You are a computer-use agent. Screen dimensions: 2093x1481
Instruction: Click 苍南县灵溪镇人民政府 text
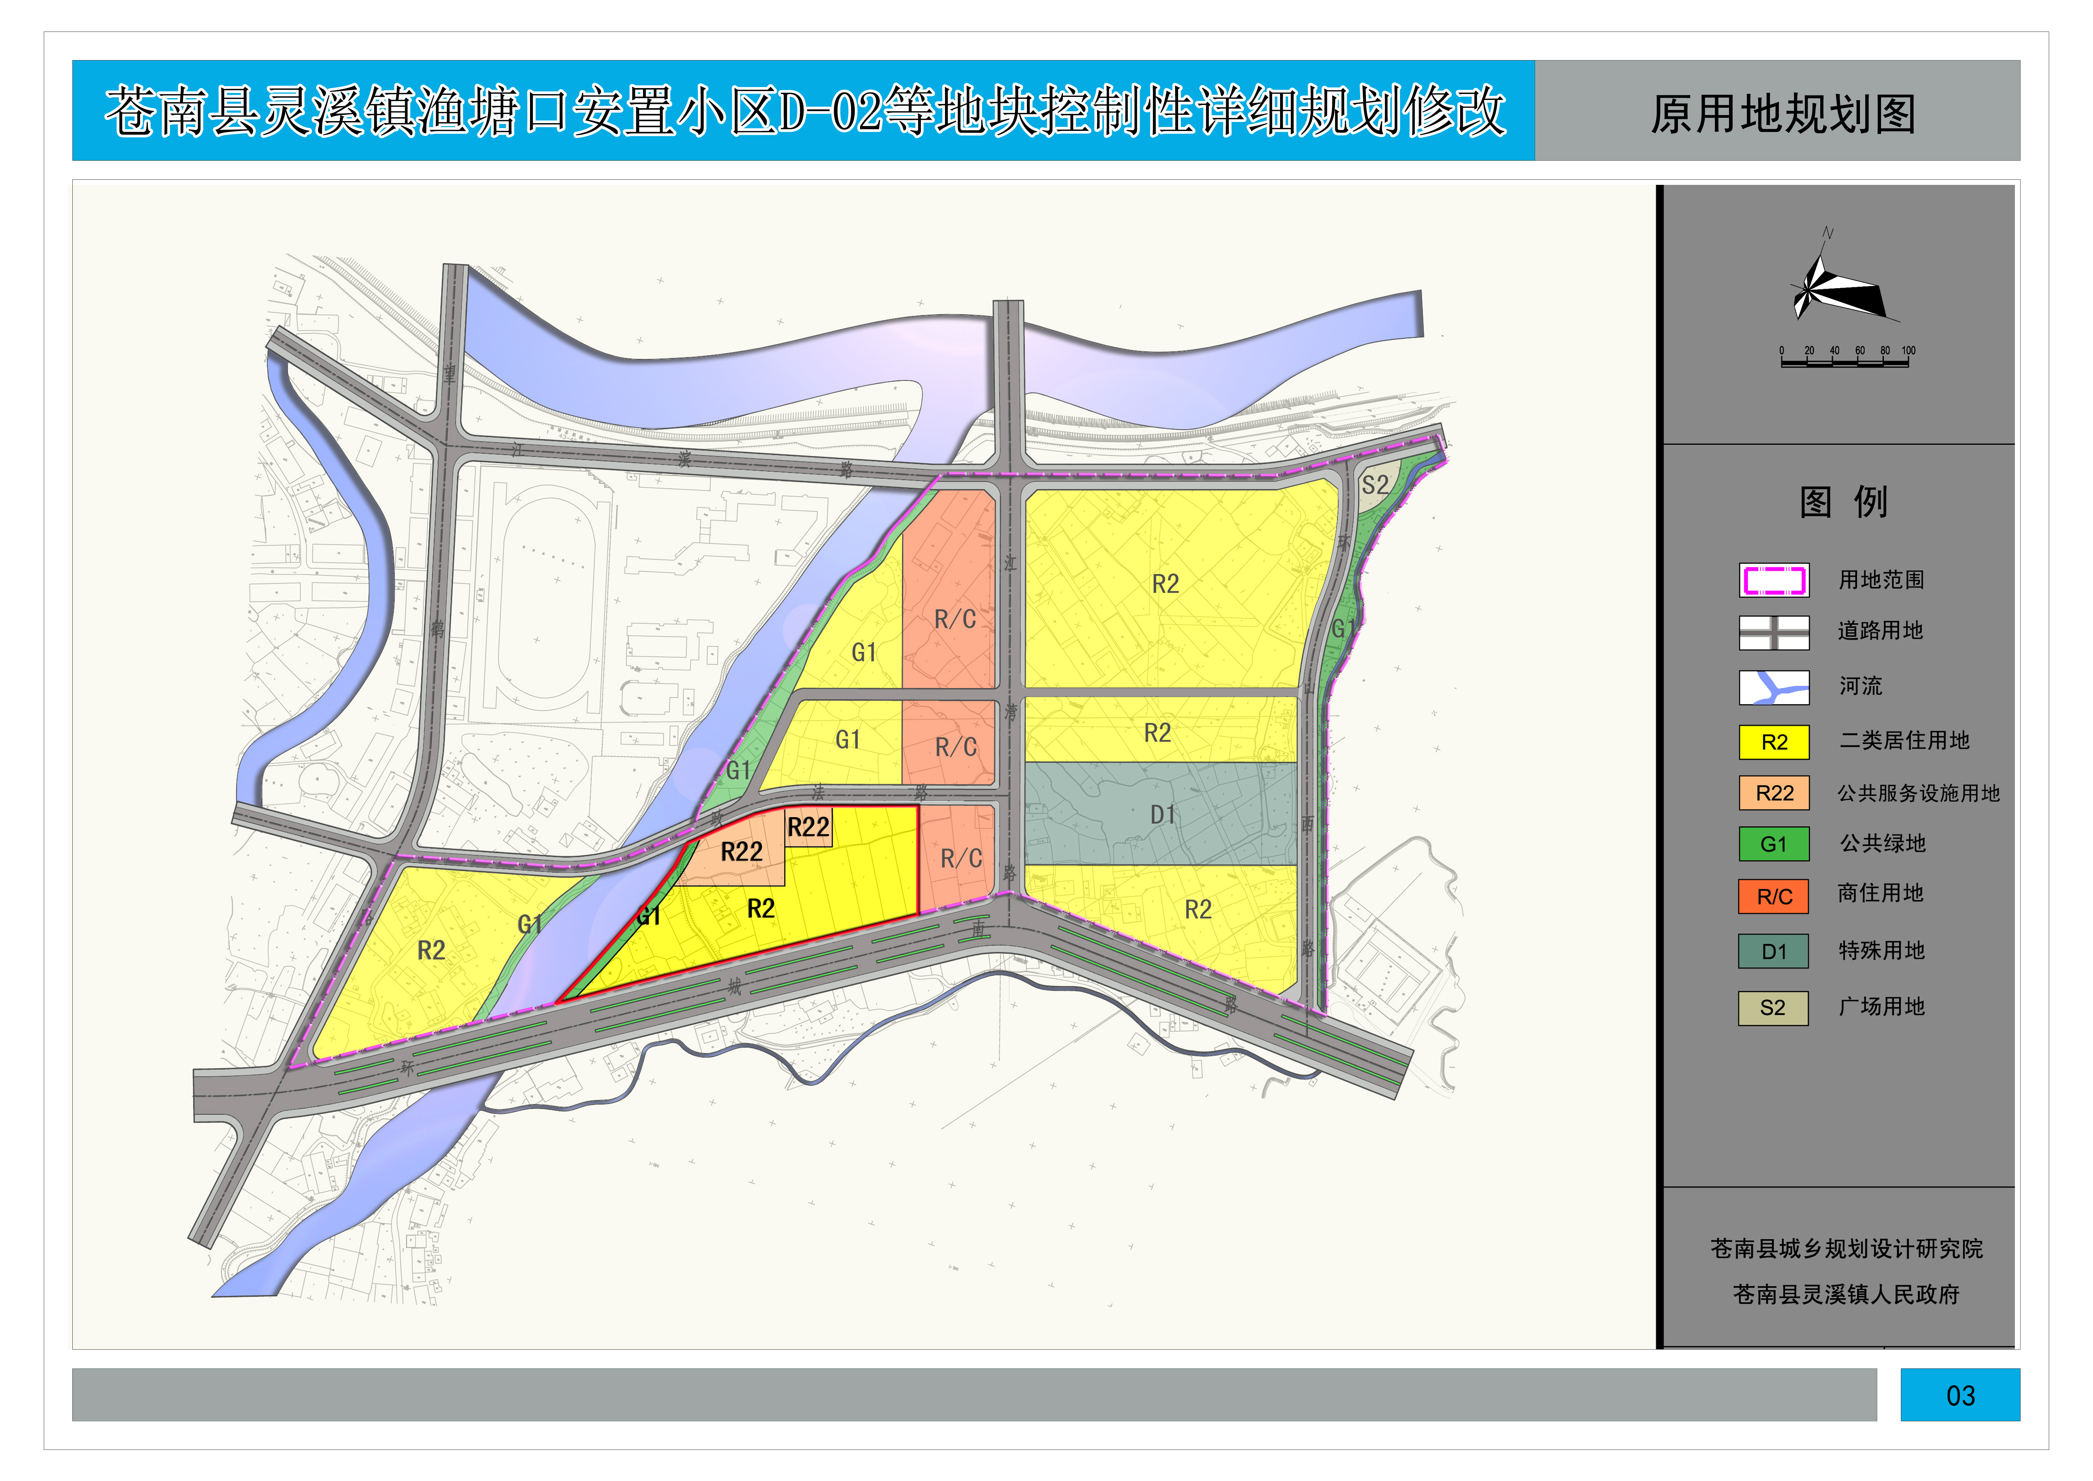point(1846,1294)
